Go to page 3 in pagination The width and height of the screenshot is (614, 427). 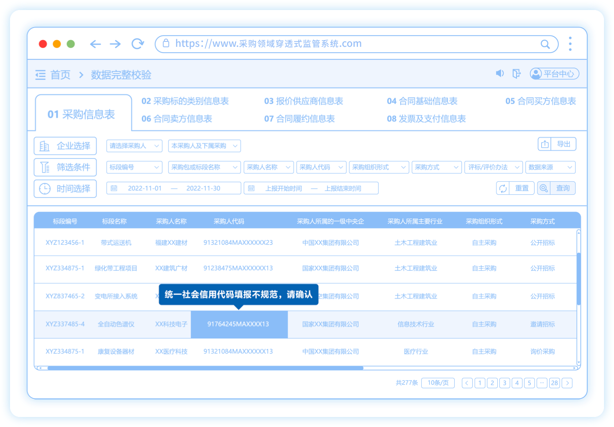click(x=505, y=383)
